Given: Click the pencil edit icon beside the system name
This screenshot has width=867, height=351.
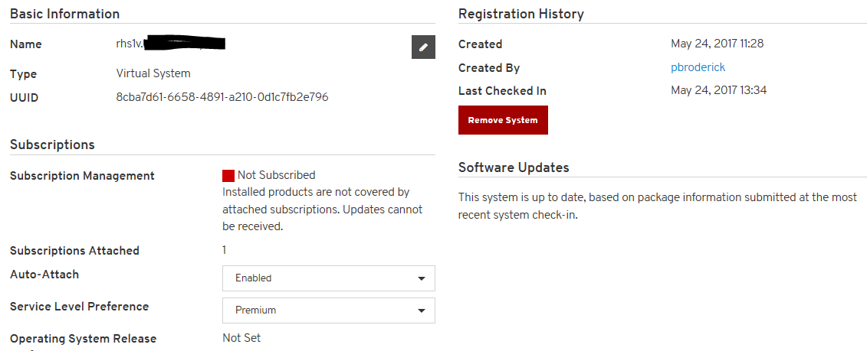Looking at the screenshot, I should [423, 47].
